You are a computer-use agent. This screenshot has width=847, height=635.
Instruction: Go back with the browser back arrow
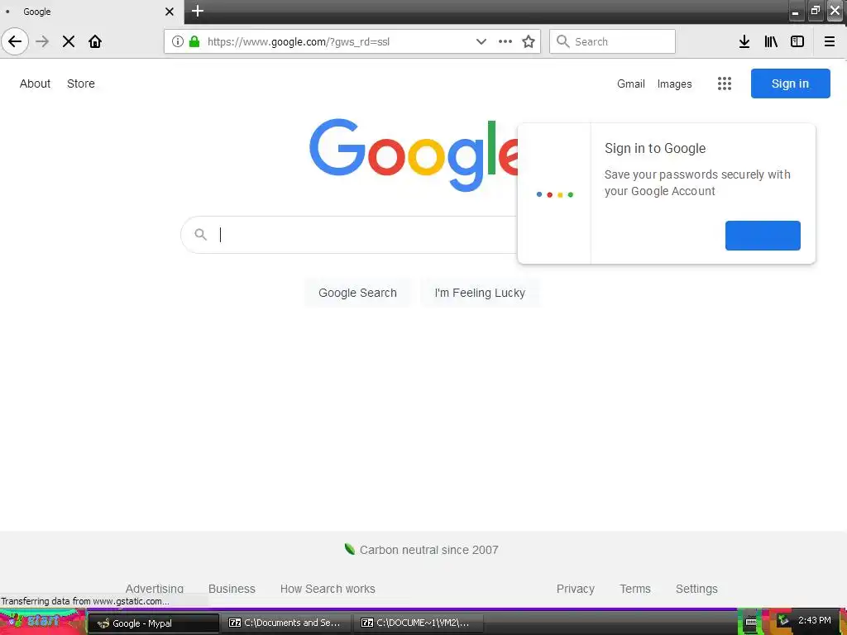pos(15,41)
